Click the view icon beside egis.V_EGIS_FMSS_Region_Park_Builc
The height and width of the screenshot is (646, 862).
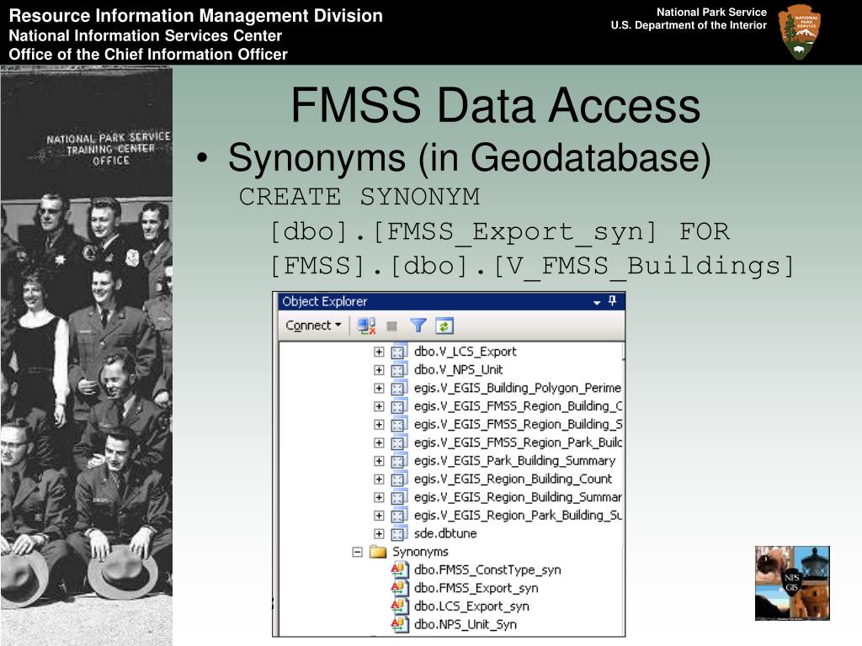[x=398, y=442]
